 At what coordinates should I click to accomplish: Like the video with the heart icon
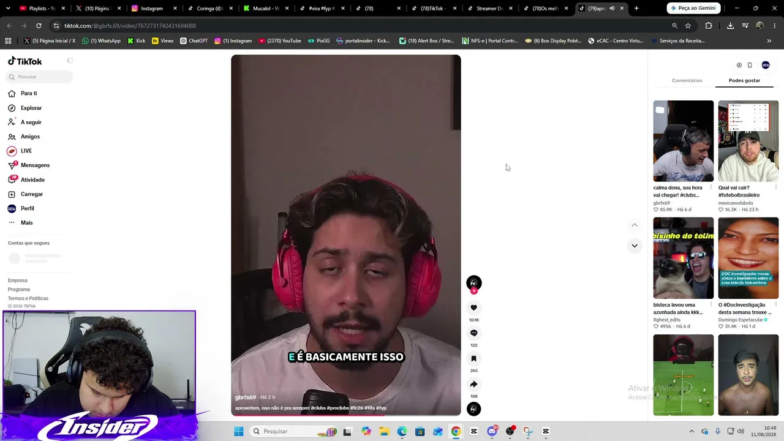473,307
